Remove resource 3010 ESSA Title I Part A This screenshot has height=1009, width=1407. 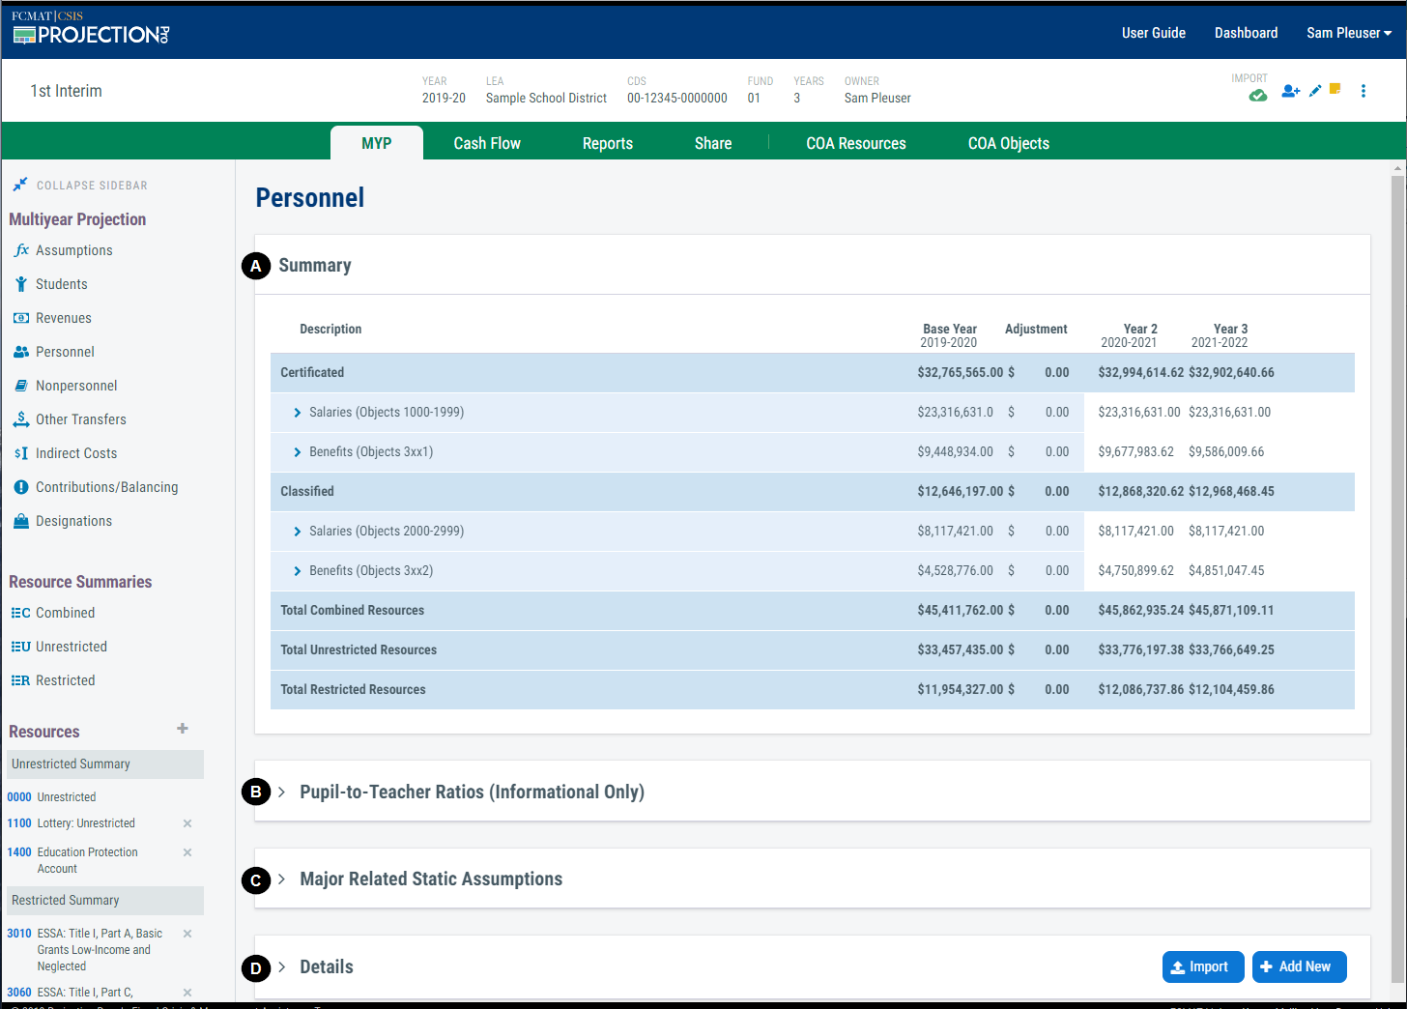point(187,934)
